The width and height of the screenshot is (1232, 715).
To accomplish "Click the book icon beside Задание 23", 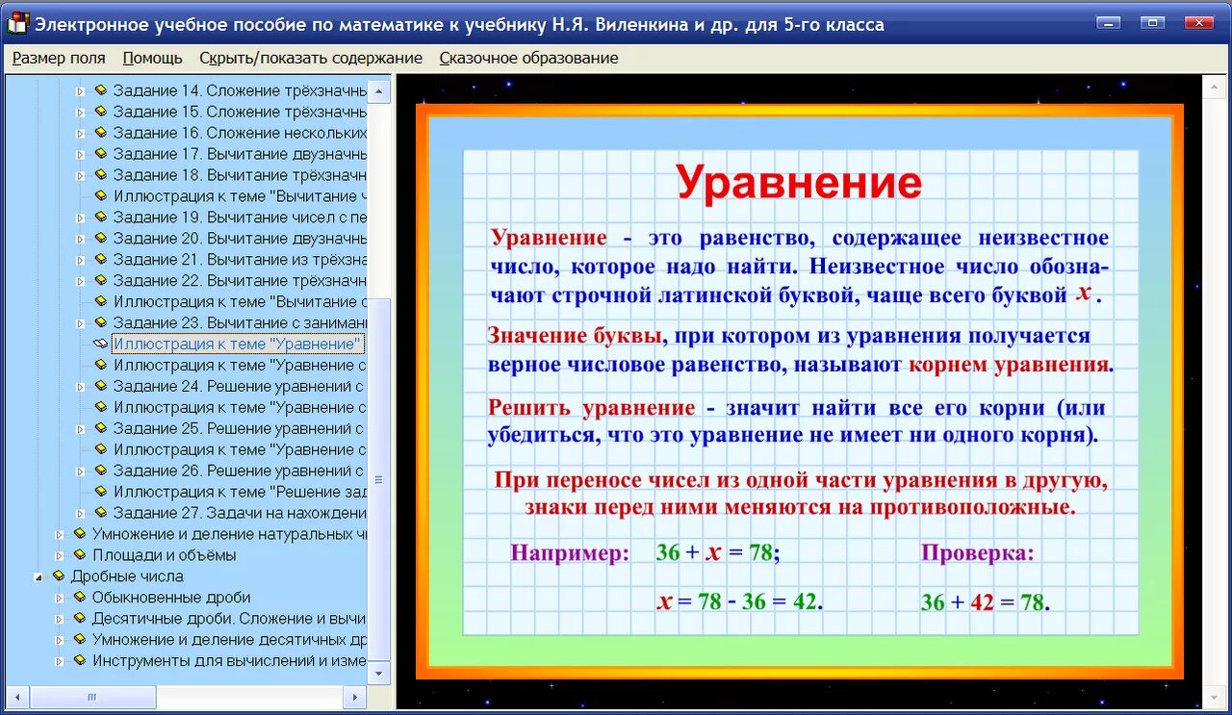I will pos(100,323).
